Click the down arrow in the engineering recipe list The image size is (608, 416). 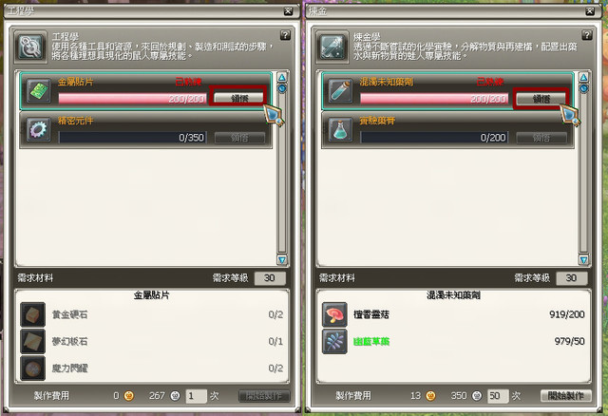tap(282, 259)
